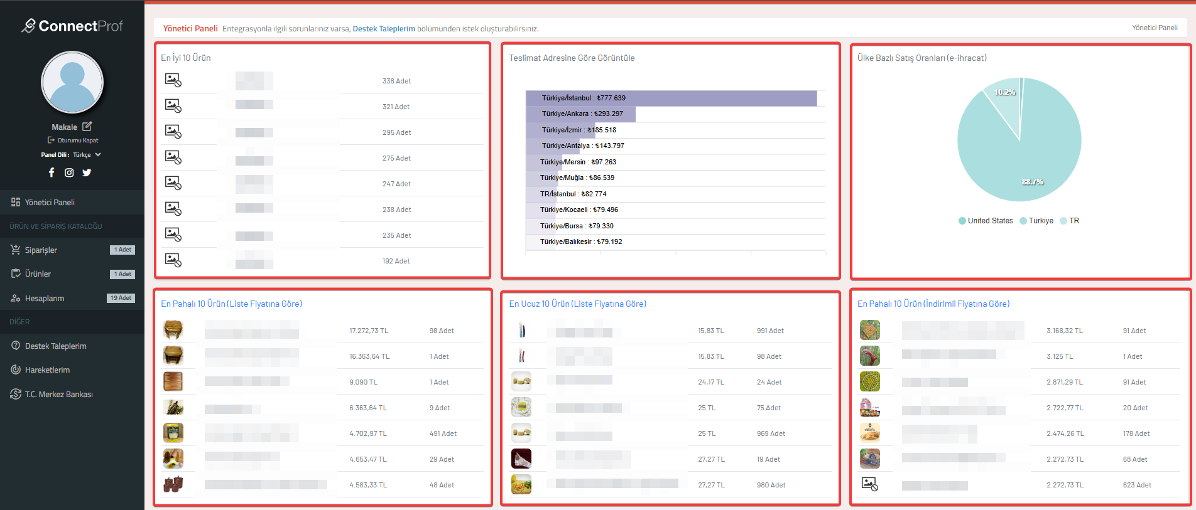The image size is (1196, 510).
Task: Edit profile via pencil icon beside Makale
Action: tap(87, 126)
